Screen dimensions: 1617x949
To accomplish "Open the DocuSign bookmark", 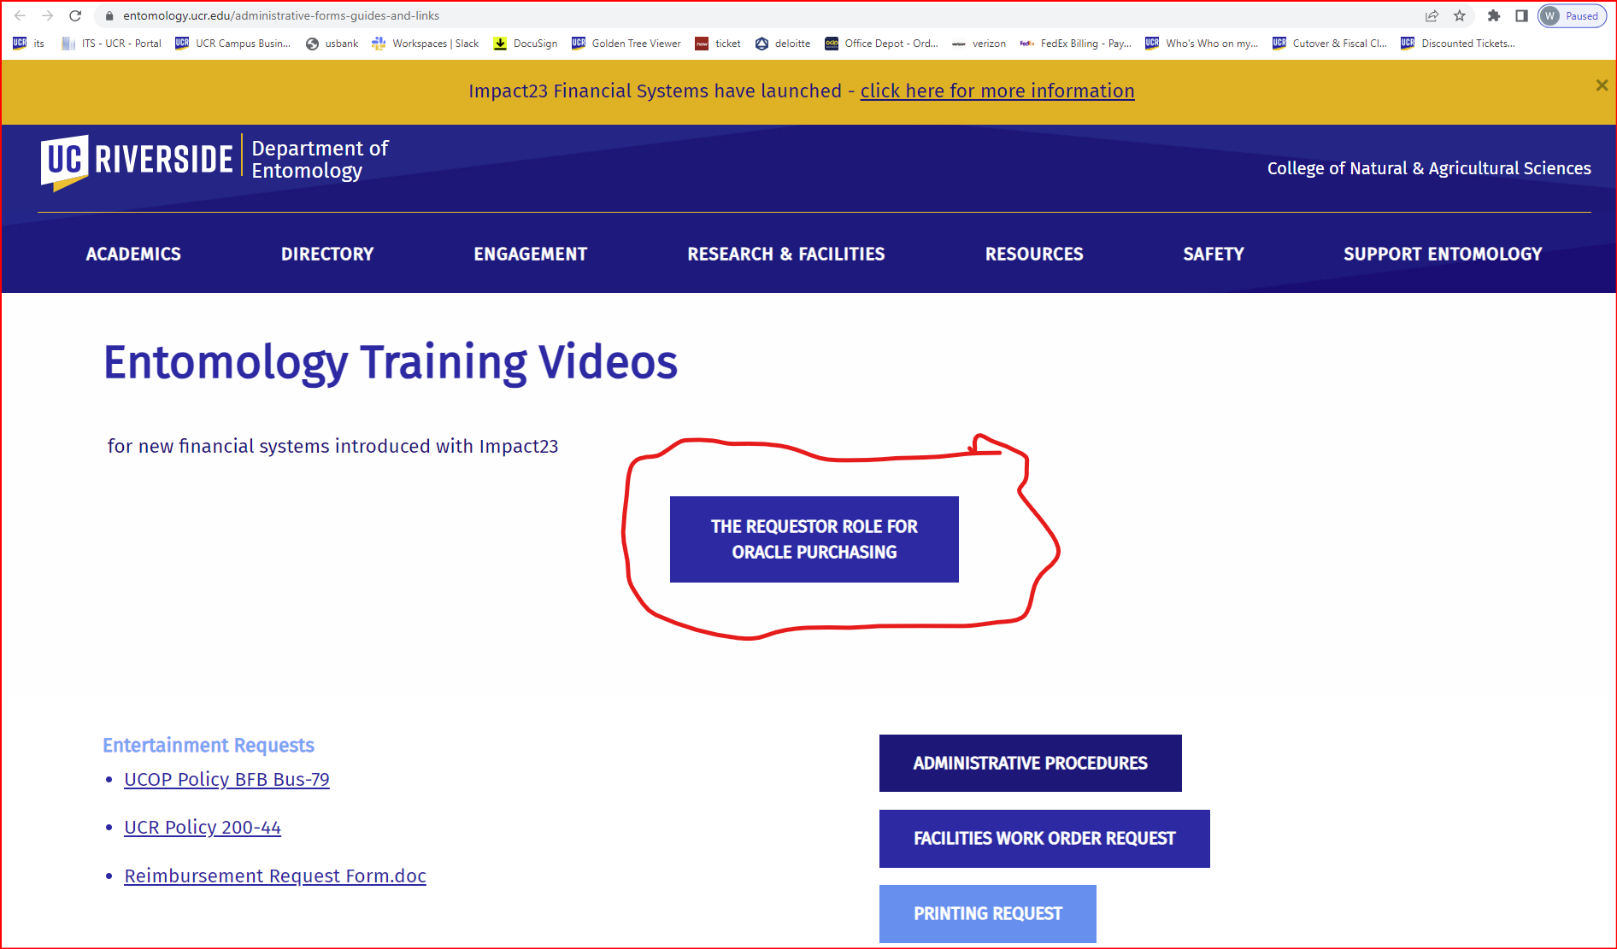I will (526, 44).
